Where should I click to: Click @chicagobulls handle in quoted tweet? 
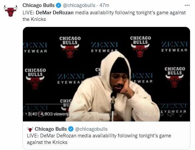click(92, 129)
